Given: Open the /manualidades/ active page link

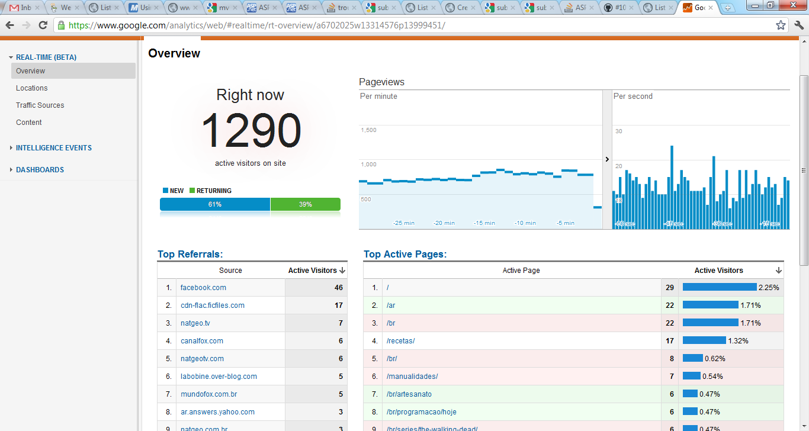Looking at the screenshot, I should tap(412, 377).
